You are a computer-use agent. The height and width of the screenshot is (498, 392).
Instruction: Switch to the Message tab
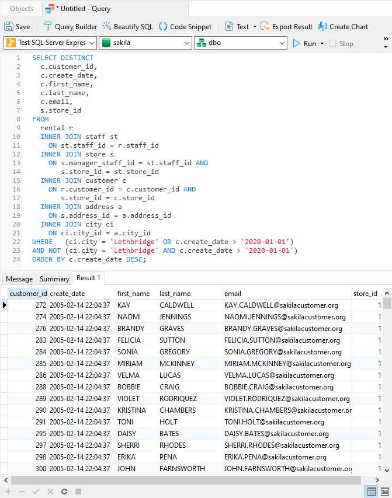point(19,278)
